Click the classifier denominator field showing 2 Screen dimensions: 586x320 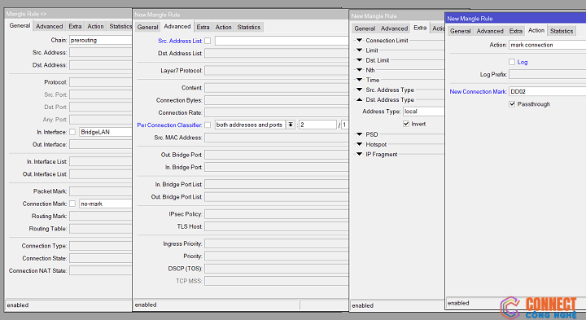(317, 125)
